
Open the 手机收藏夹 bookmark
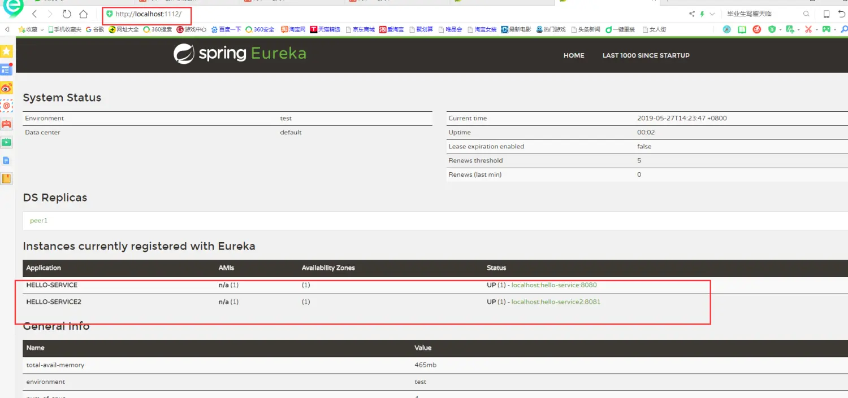pos(64,29)
